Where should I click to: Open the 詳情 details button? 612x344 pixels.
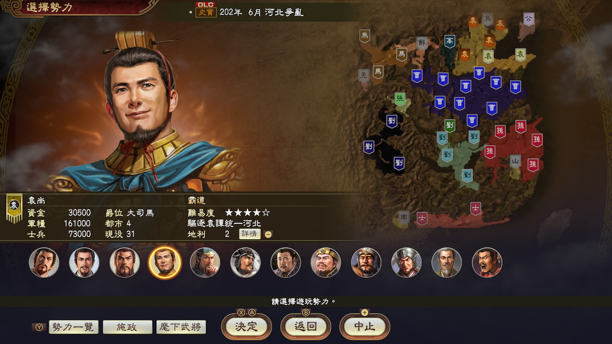(x=250, y=234)
